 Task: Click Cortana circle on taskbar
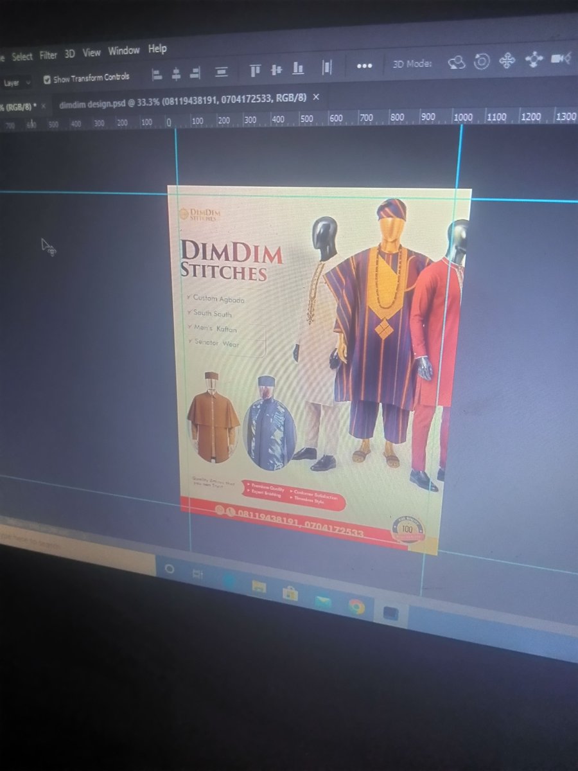coord(170,569)
